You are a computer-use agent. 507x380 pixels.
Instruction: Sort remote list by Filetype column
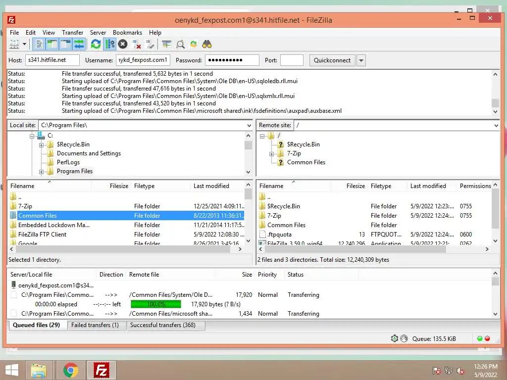388,186
